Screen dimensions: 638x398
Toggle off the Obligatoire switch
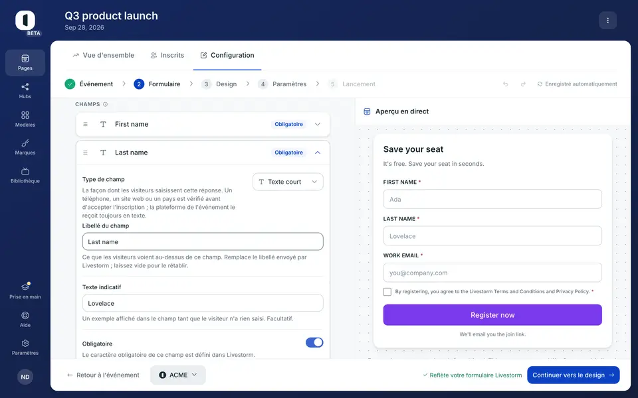click(x=314, y=342)
